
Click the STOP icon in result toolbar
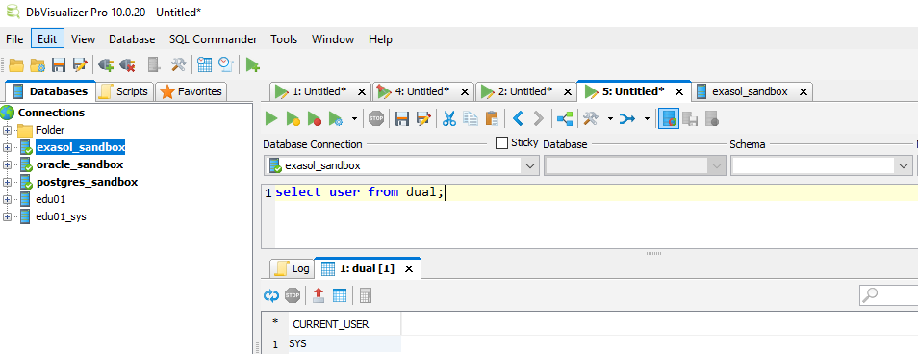click(293, 296)
